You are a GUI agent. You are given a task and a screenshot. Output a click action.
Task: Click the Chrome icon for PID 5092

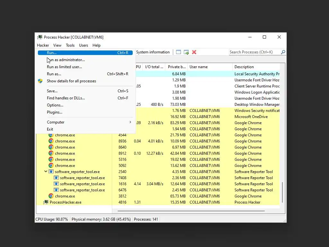(x=51, y=166)
